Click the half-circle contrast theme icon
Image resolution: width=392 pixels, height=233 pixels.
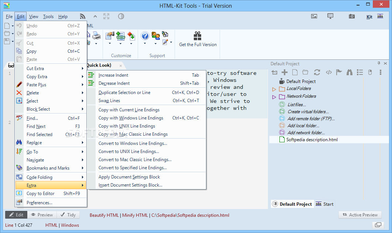click(121, 17)
